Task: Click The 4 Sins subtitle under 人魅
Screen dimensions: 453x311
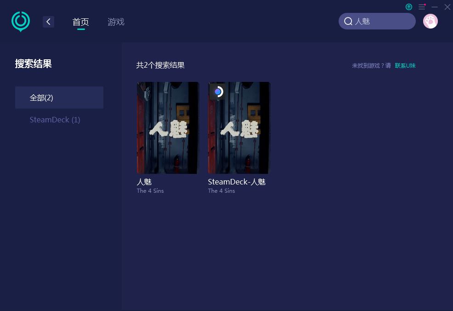Action: pyautogui.click(x=150, y=191)
